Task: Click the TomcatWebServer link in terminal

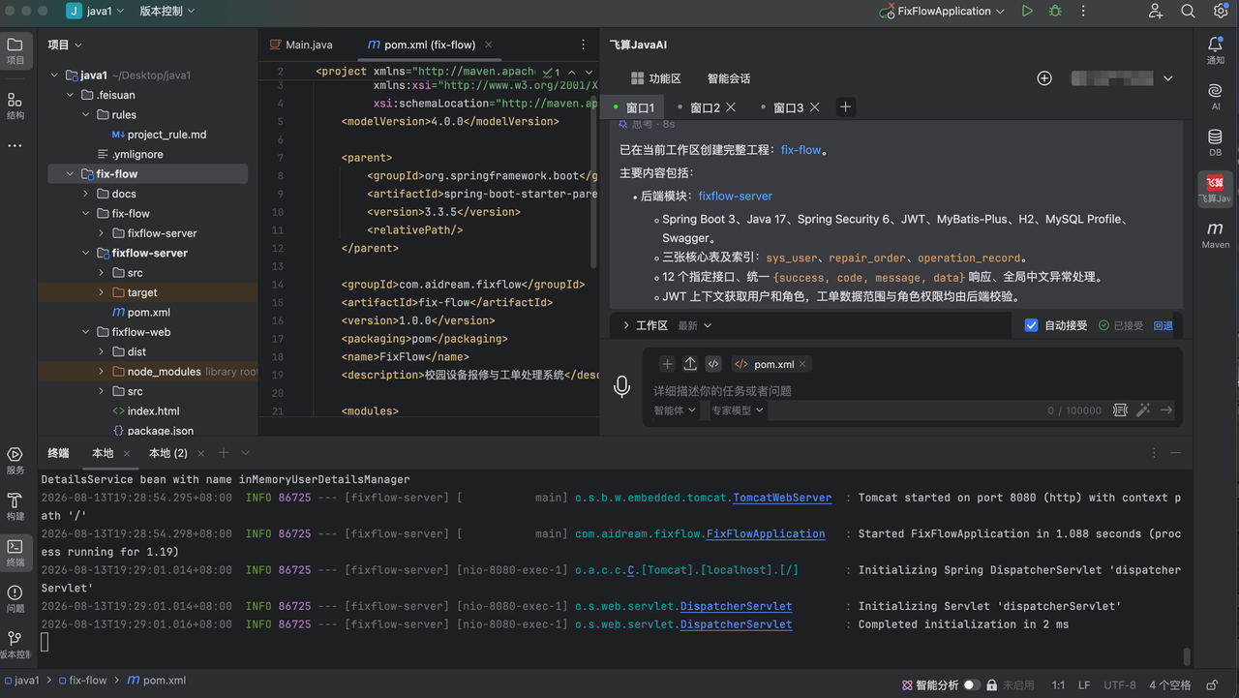Action: click(782, 498)
